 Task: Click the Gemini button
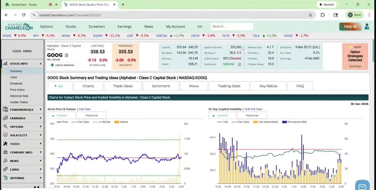pyautogui.click(x=327, y=5)
